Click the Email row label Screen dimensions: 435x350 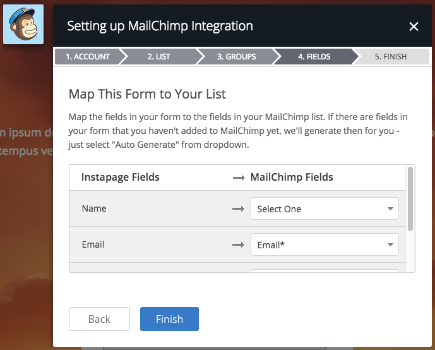93,244
